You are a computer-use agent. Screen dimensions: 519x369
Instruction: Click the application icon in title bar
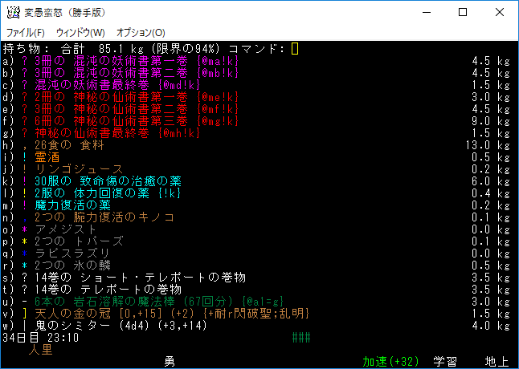click(x=13, y=12)
